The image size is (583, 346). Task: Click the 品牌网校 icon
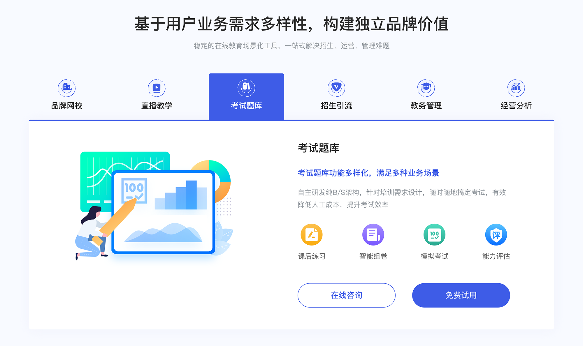(66, 87)
